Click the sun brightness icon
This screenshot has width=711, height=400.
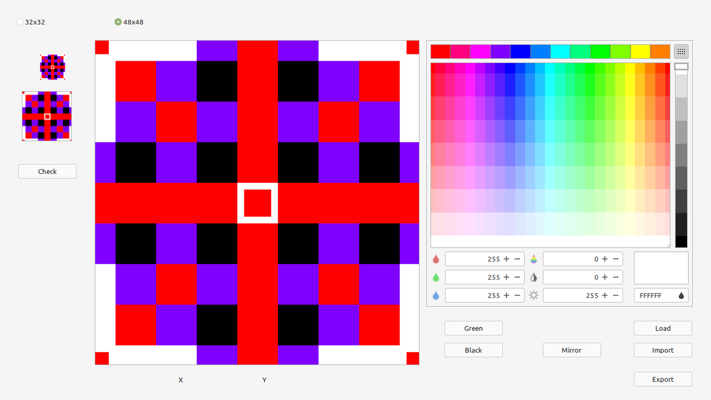pyautogui.click(x=534, y=296)
